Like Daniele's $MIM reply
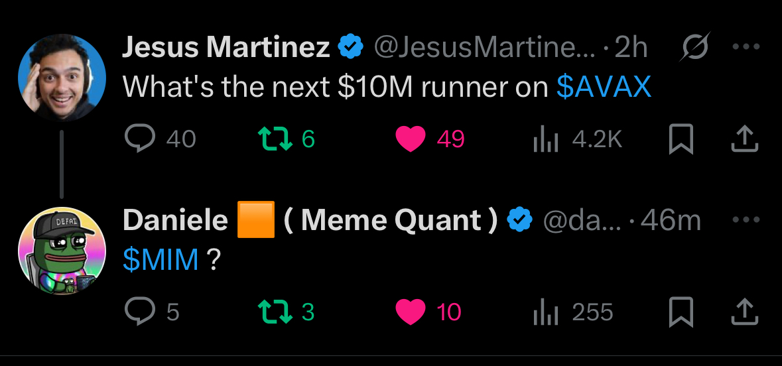This screenshot has width=782, height=366. [x=410, y=312]
